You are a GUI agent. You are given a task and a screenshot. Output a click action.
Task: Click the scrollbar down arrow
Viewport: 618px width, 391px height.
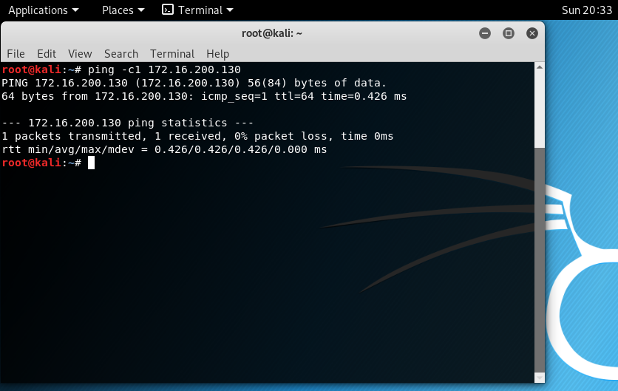(540, 378)
